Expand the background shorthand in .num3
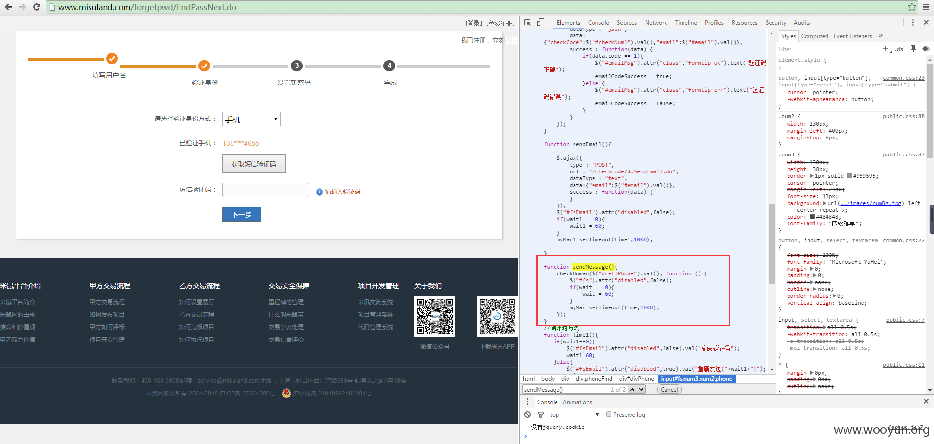 coord(825,203)
